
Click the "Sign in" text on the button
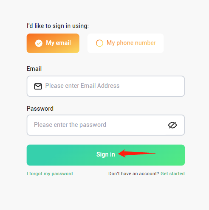click(106, 154)
